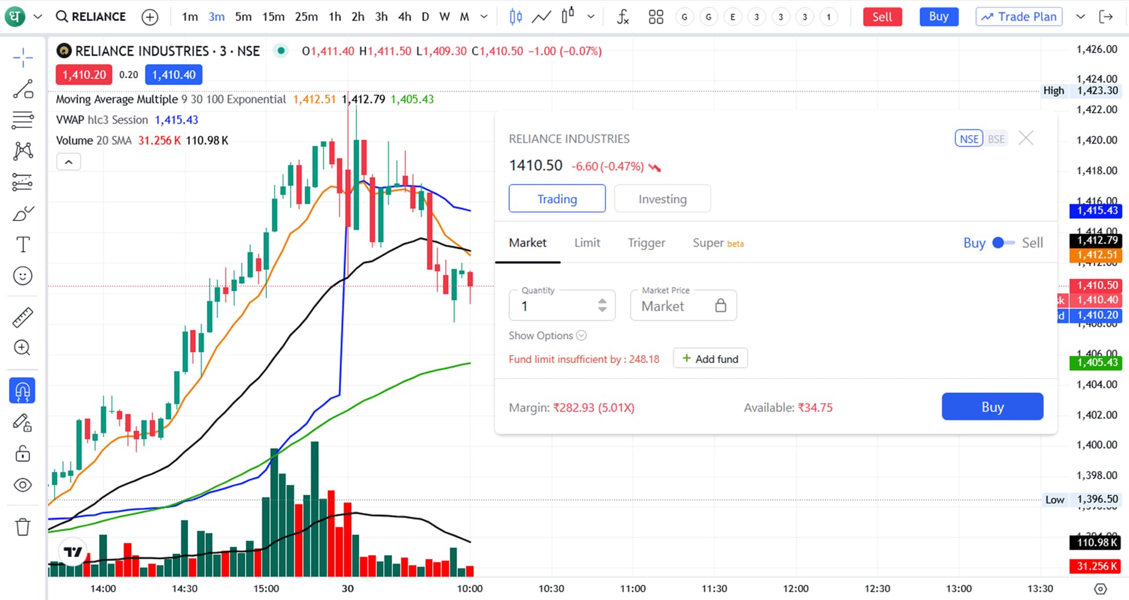1129x600 pixels.
Task: Click the locked Market Price field
Action: click(x=683, y=306)
